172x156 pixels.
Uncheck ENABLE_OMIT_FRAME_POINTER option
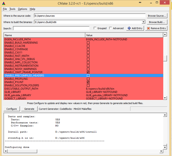pyautogui.click(x=88, y=72)
